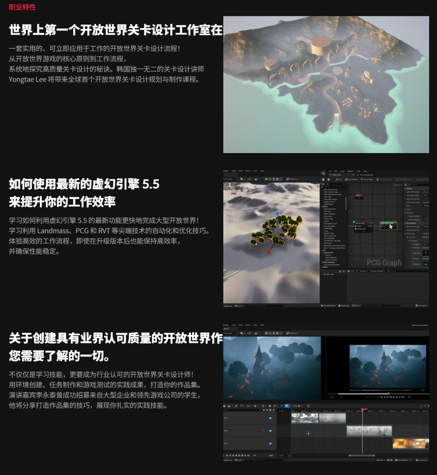Click the Unreal Engine logo in the PCG Graph window

coord(324,173)
